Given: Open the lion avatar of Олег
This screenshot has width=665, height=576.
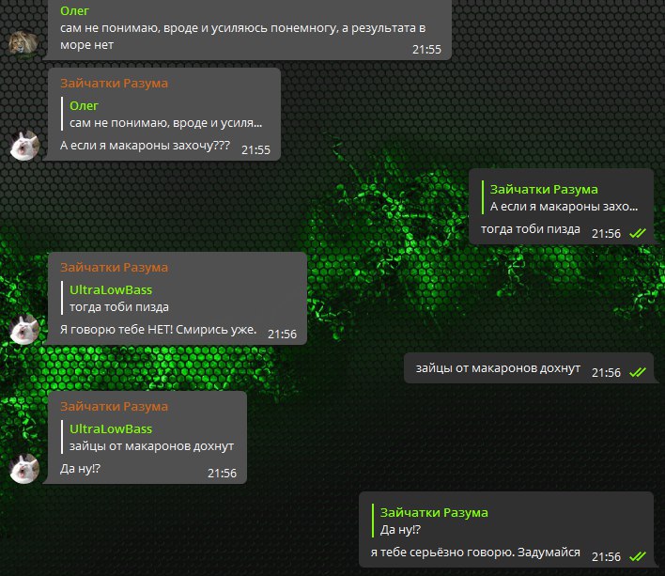Looking at the screenshot, I should point(23,45).
